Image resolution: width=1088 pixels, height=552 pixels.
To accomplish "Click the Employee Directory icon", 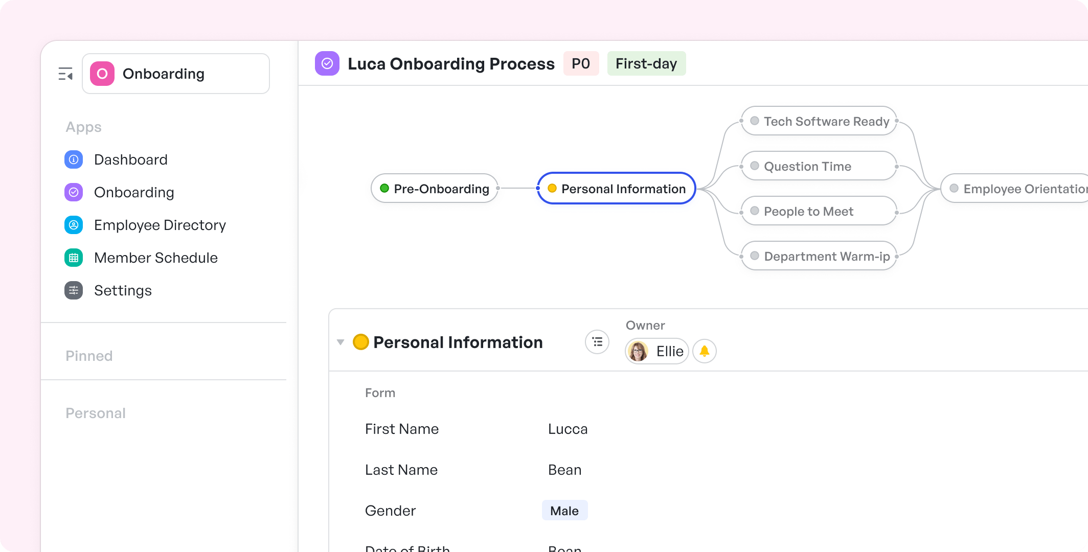I will [73, 224].
